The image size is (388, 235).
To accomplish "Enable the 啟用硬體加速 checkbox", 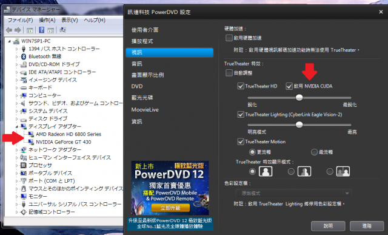I will coord(229,38).
